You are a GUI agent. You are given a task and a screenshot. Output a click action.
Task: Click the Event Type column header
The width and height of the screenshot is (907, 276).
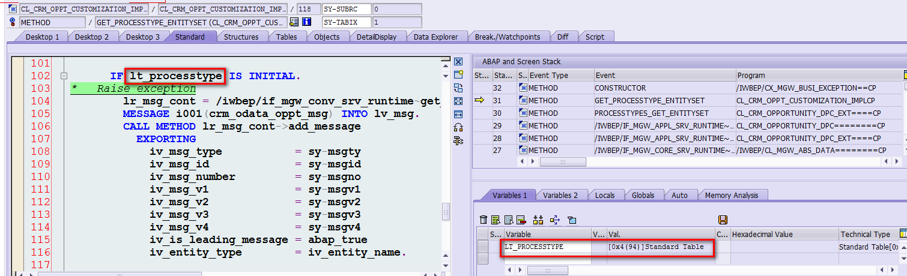coord(560,75)
